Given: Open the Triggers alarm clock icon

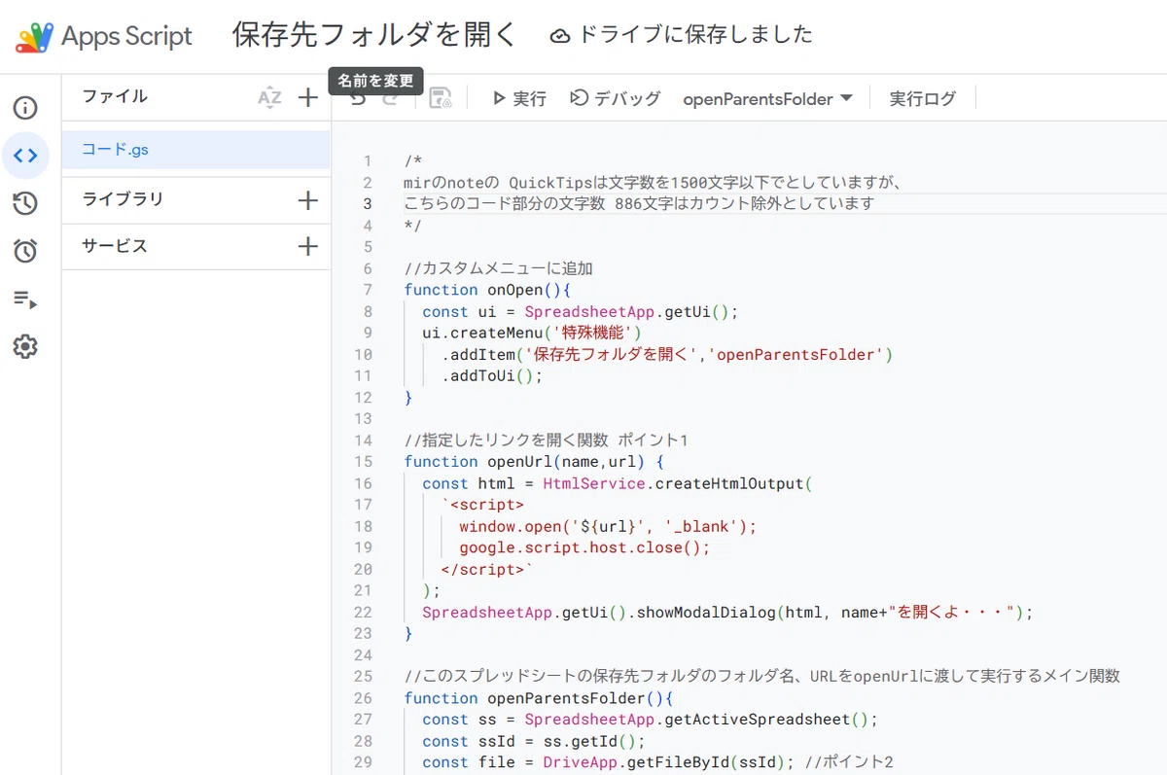Looking at the screenshot, I should 25,251.
